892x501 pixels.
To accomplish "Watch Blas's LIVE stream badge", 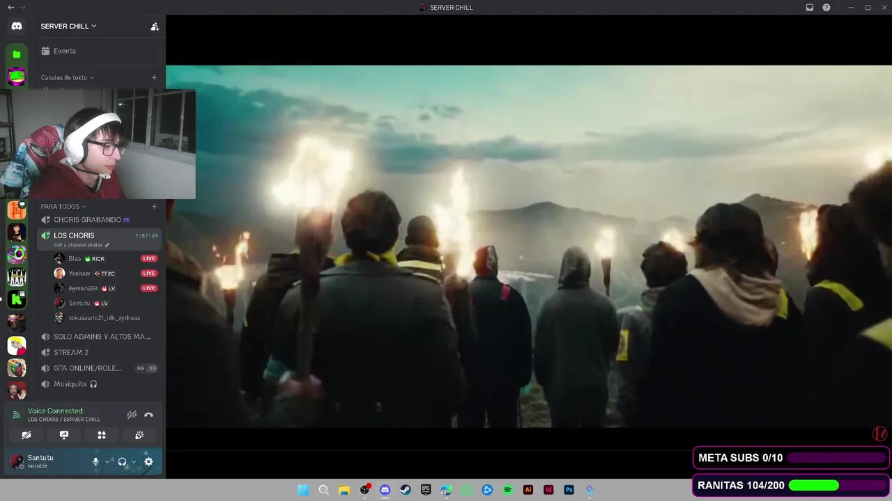I will pyautogui.click(x=149, y=258).
